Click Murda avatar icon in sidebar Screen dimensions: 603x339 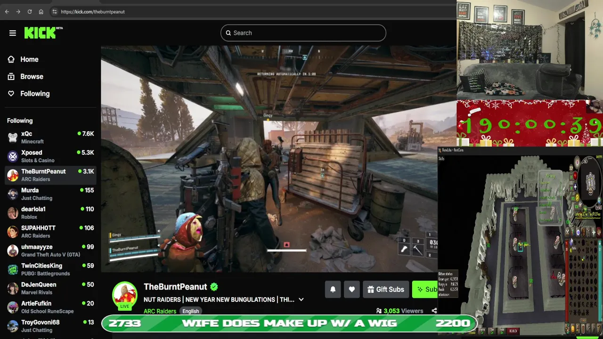(x=13, y=194)
